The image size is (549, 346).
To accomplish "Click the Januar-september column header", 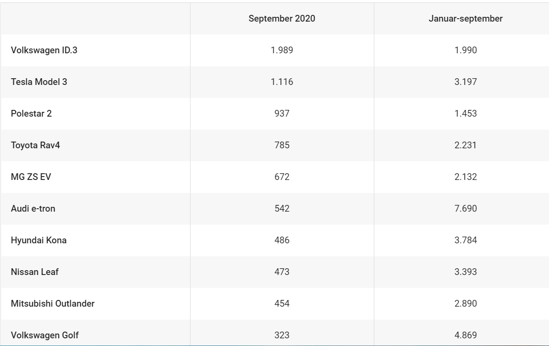I will (465, 19).
